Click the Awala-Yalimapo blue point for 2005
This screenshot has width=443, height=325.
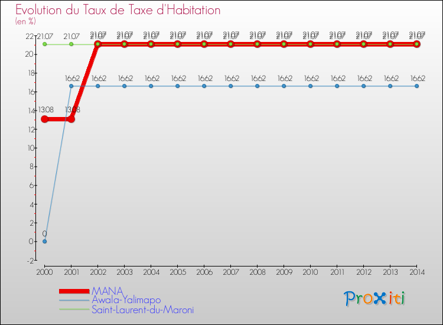point(177,86)
